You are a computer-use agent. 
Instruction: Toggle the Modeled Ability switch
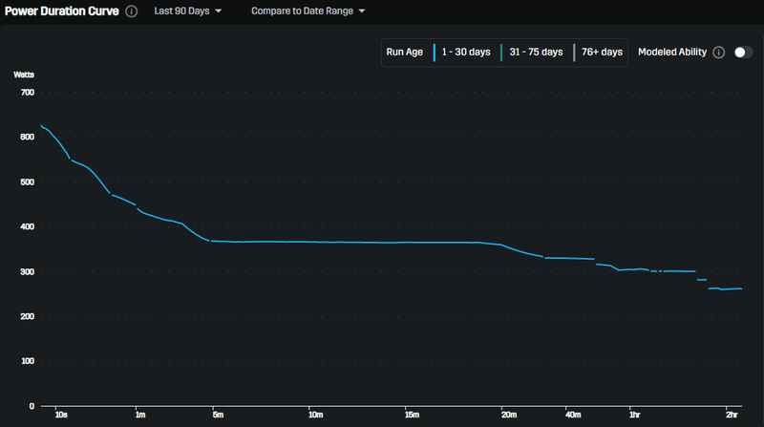(743, 53)
